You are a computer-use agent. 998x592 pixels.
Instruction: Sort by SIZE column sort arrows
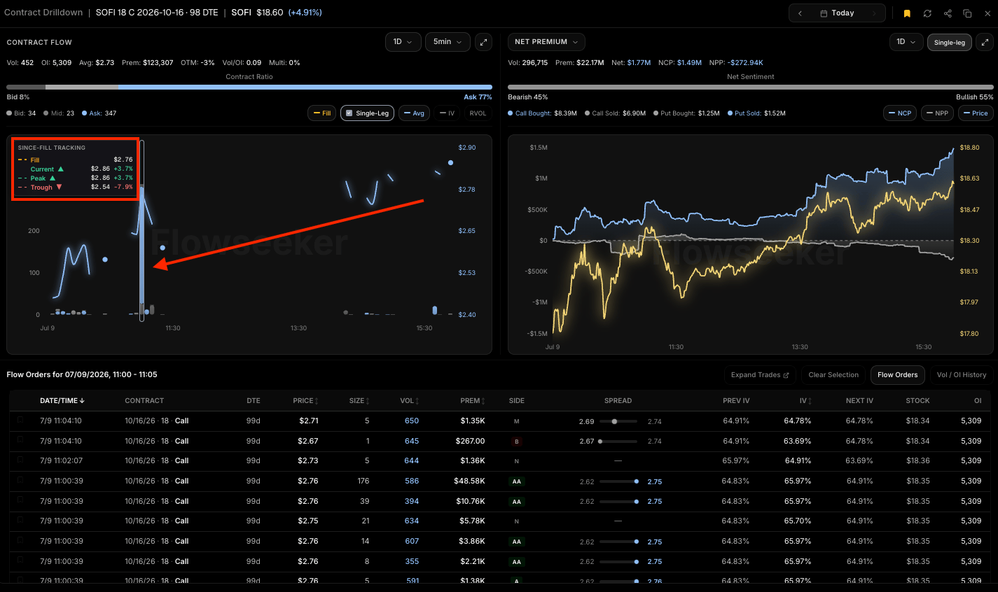pyautogui.click(x=368, y=401)
